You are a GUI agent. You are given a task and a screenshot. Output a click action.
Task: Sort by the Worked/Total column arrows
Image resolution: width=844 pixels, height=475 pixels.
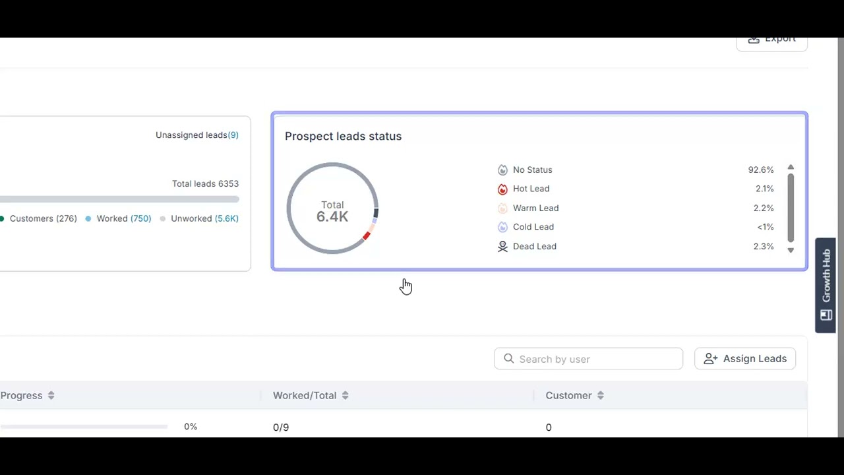(x=345, y=395)
